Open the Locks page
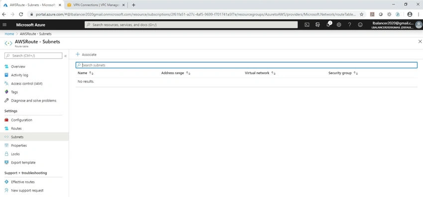This screenshot has height=197, width=423. (x=15, y=154)
